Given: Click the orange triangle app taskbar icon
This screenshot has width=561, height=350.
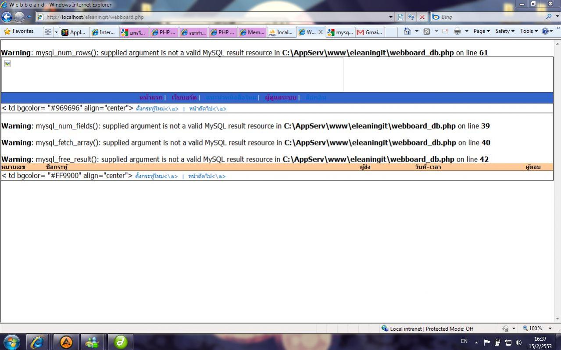Looking at the screenshot, I should (x=66, y=342).
